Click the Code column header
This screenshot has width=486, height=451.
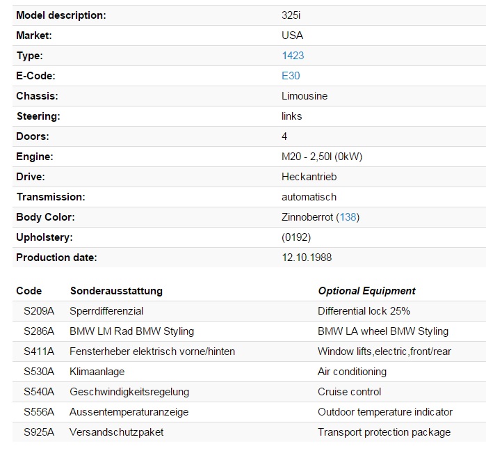[x=29, y=291]
